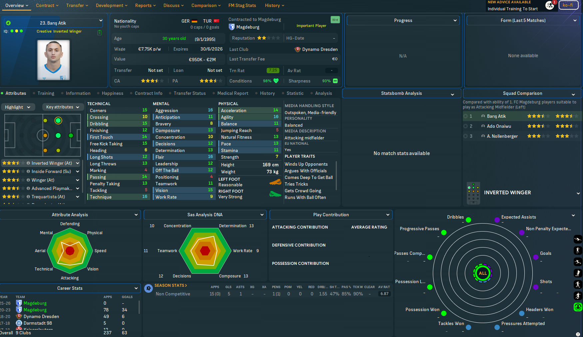The width and height of the screenshot is (583, 337).
Task: Toggle the Progressive Passes stat dot on radar
Action: [x=444, y=233]
